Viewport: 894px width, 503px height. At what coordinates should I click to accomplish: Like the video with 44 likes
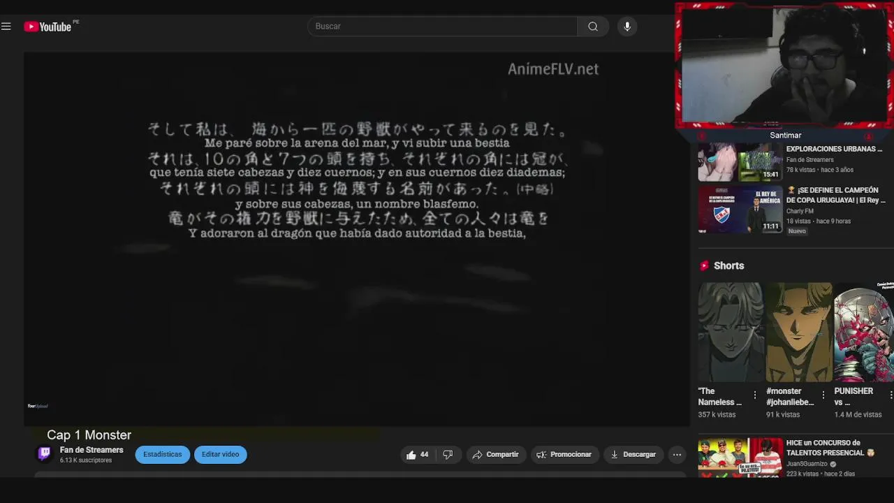[418, 454]
